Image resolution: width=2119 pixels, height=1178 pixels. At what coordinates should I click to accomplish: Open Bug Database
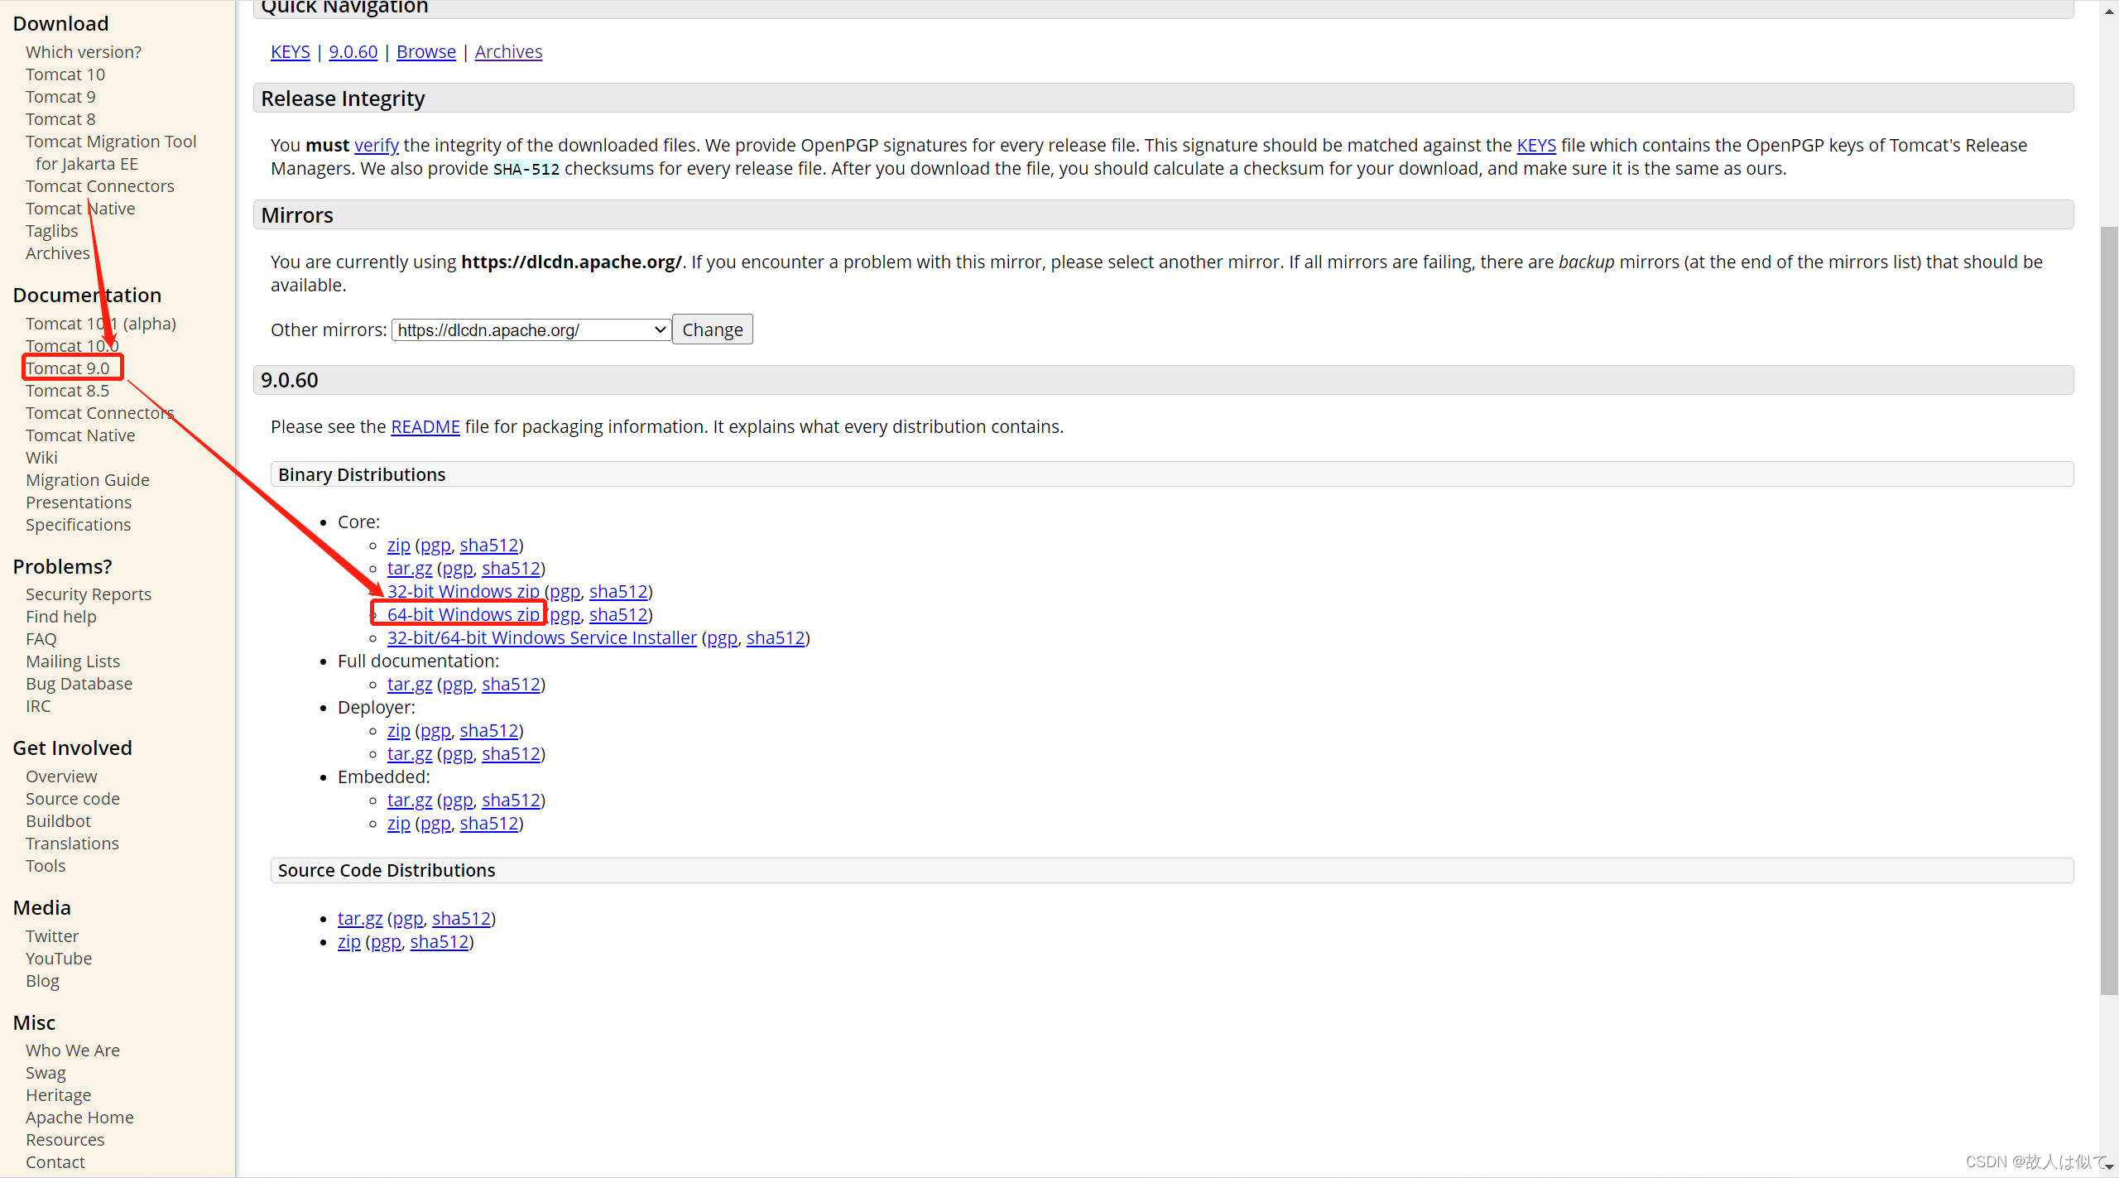point(79,683)
